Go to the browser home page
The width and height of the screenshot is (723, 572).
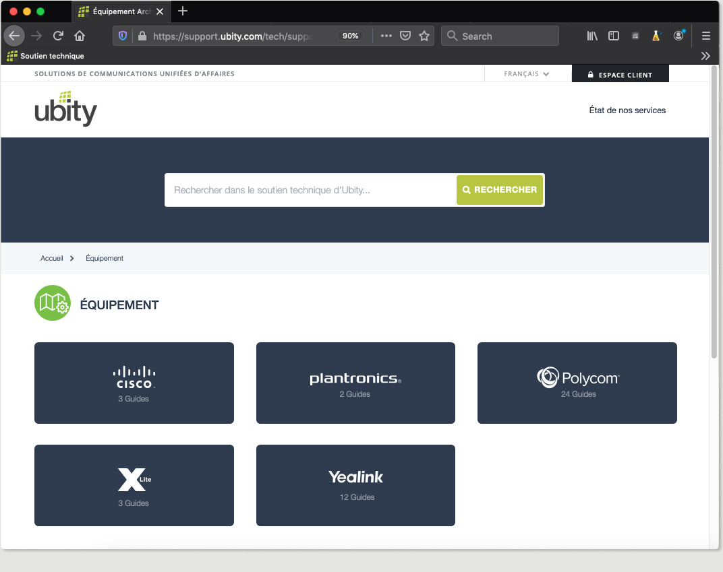pyautogui.click(x=80, y=36)
